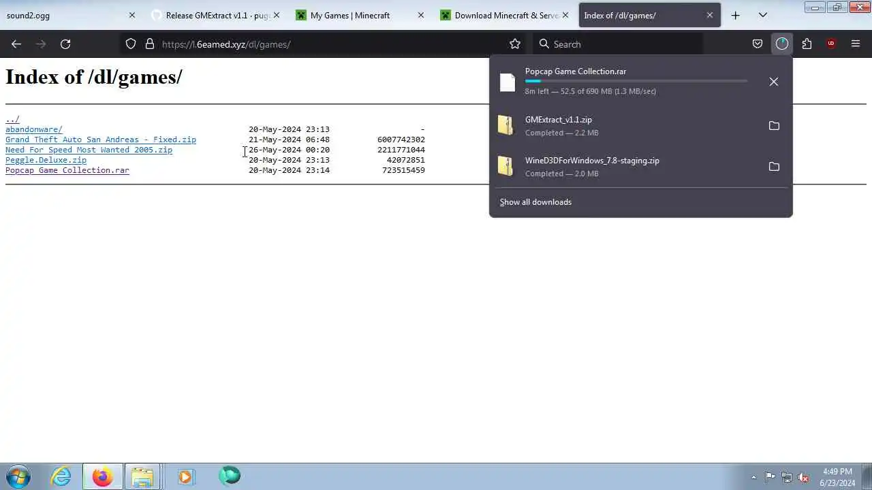
Task: Click the Popcap Game Collection.rar file icon
Action: [507, 82]
